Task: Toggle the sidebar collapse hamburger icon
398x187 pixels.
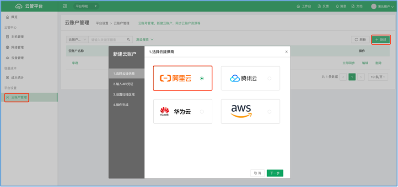Action: point(65,6)
